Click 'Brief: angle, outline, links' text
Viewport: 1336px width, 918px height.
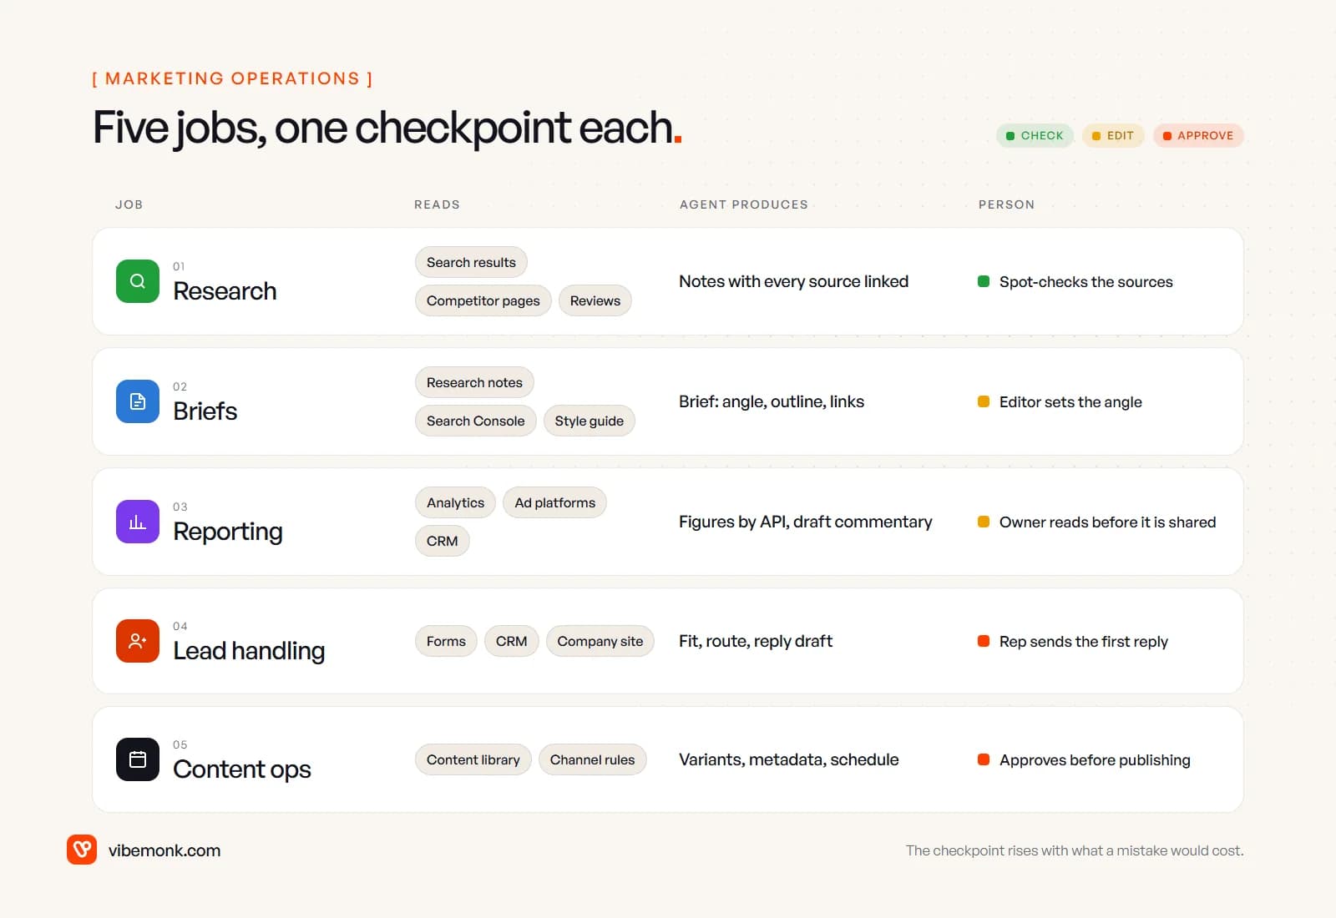click(772, 401)
